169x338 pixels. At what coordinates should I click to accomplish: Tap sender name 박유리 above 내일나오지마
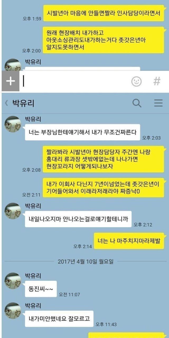point(33,206)
